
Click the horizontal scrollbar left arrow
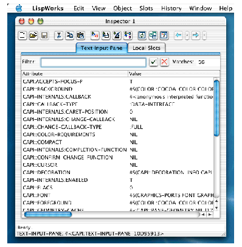[x=203, y=215]
